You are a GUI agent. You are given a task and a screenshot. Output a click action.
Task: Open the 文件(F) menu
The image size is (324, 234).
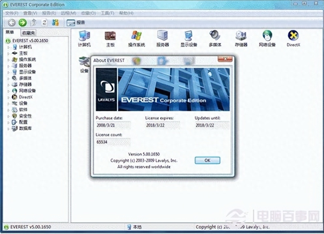(x=11, y=13)
